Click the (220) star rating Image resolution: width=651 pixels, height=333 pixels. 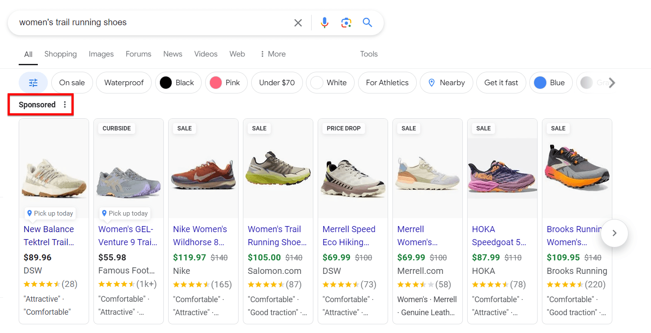[x=576, y=284]
